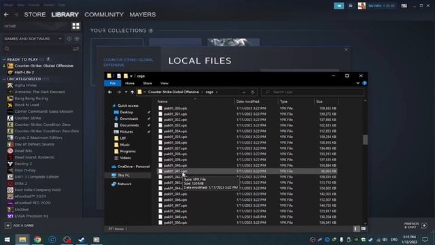435x245 pixels.
Task: Open Steam account name dropdown
Action: tap(381, 5)
